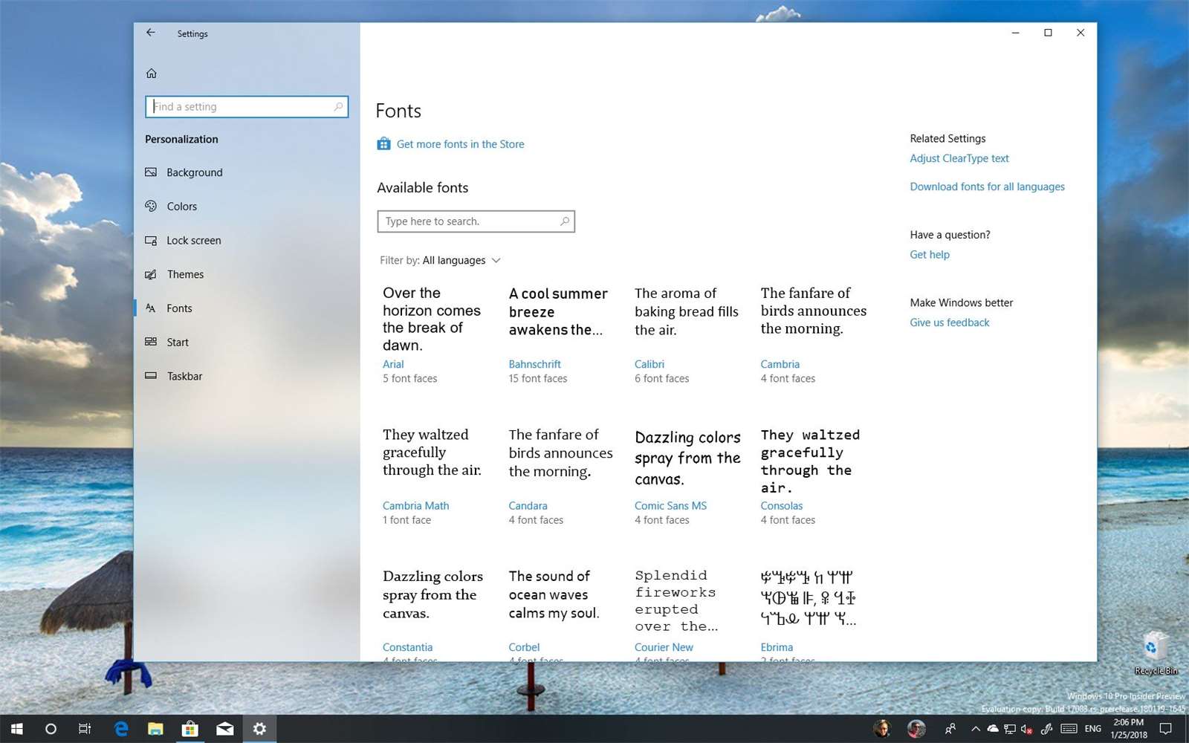Screen dimensions: 1189x743
Task: Open Comic Sans MS font entry
Action: coord(671,505)
